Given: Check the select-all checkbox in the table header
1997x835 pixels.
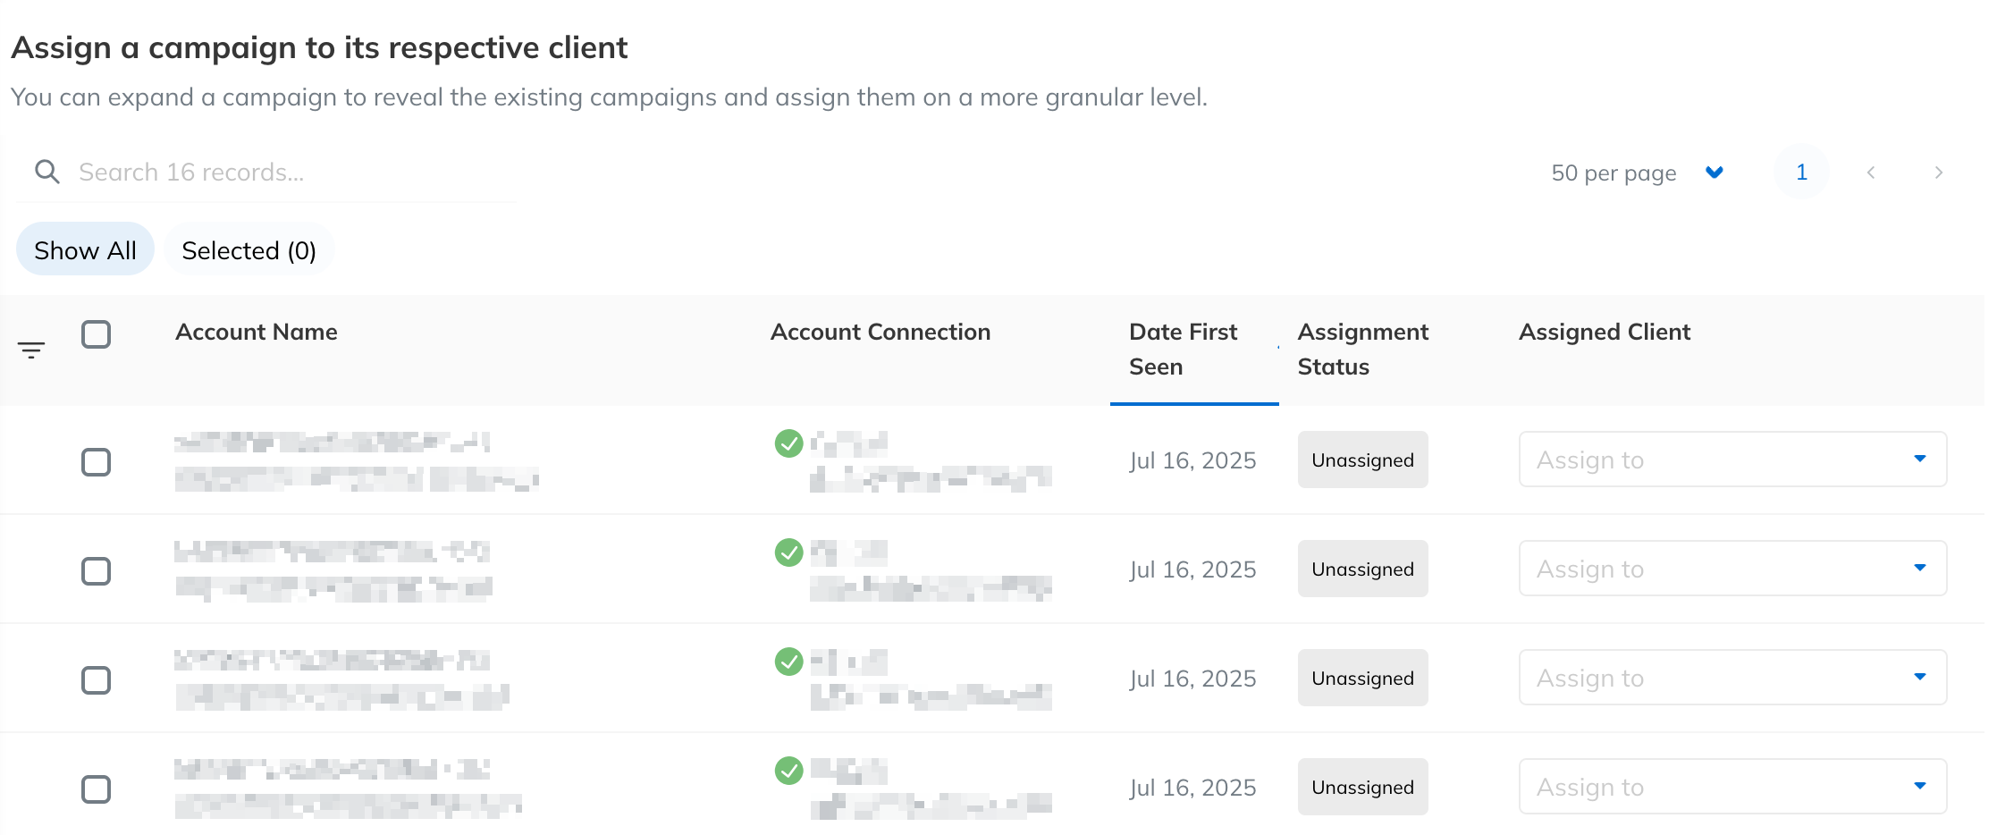Looking at the screenshot, I should 97,334.
